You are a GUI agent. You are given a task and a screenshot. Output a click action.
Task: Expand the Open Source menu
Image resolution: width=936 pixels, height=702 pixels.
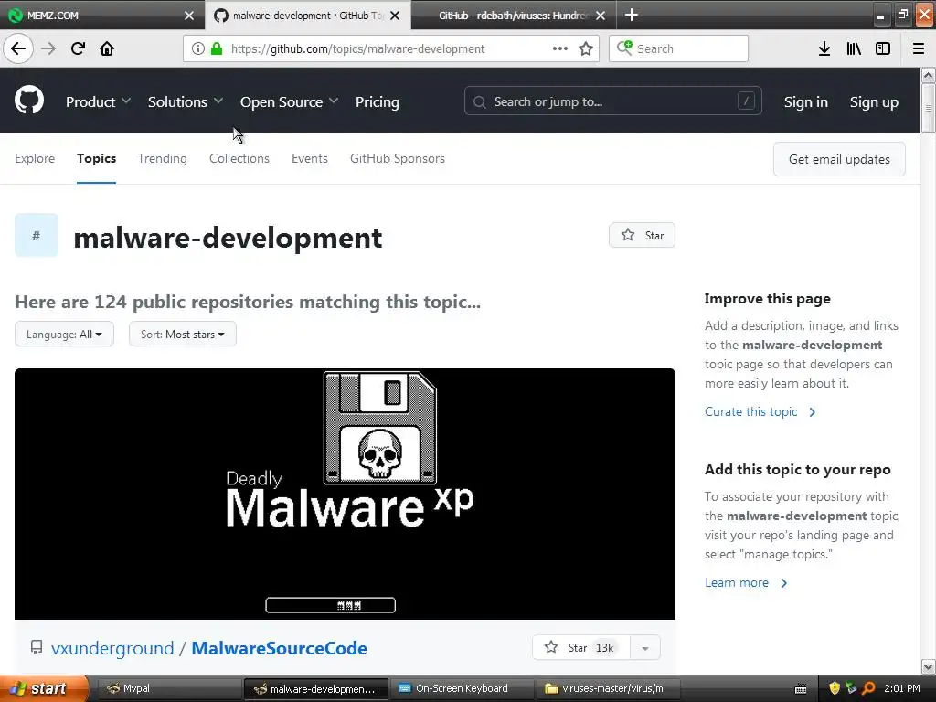click(290, 102)
